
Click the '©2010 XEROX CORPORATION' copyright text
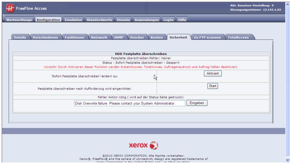pos(143,156)
